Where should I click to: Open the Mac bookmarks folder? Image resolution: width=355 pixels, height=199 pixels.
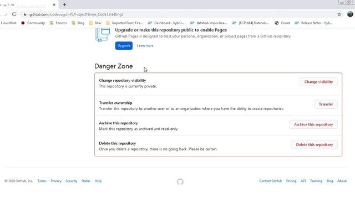point(95,23)
